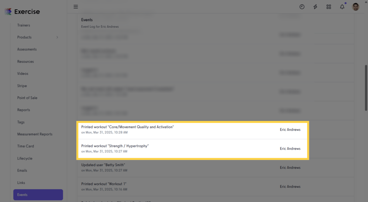Expand the Products submenu chevron
The width and height of the screenshot is (368, 202).
[x=57, y=37]
